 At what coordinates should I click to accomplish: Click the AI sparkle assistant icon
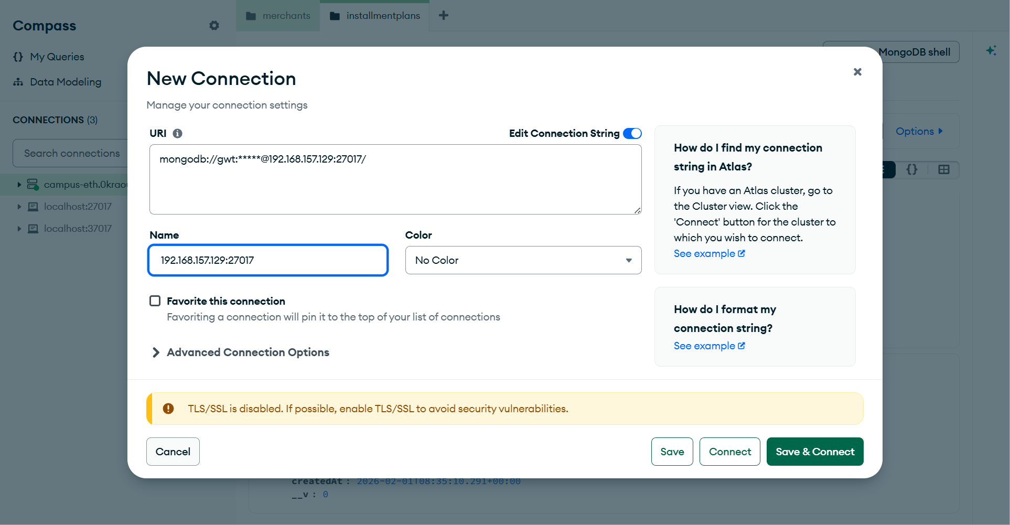point(991,50)
